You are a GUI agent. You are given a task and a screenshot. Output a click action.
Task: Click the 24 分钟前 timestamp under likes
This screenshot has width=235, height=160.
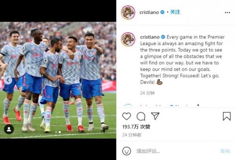coord(132,135)
